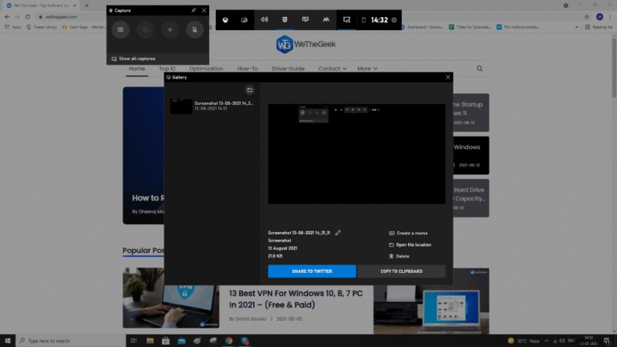Open the Windows Start menu
The image size is (617, 347).
tap(8, 341)
